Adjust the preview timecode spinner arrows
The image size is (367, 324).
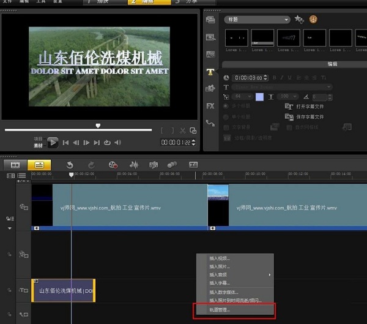(193, 142)
